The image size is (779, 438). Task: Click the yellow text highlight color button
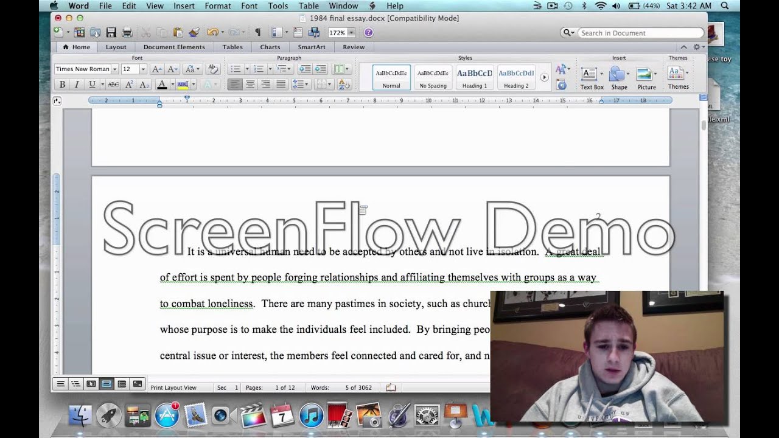click(183, 85)
